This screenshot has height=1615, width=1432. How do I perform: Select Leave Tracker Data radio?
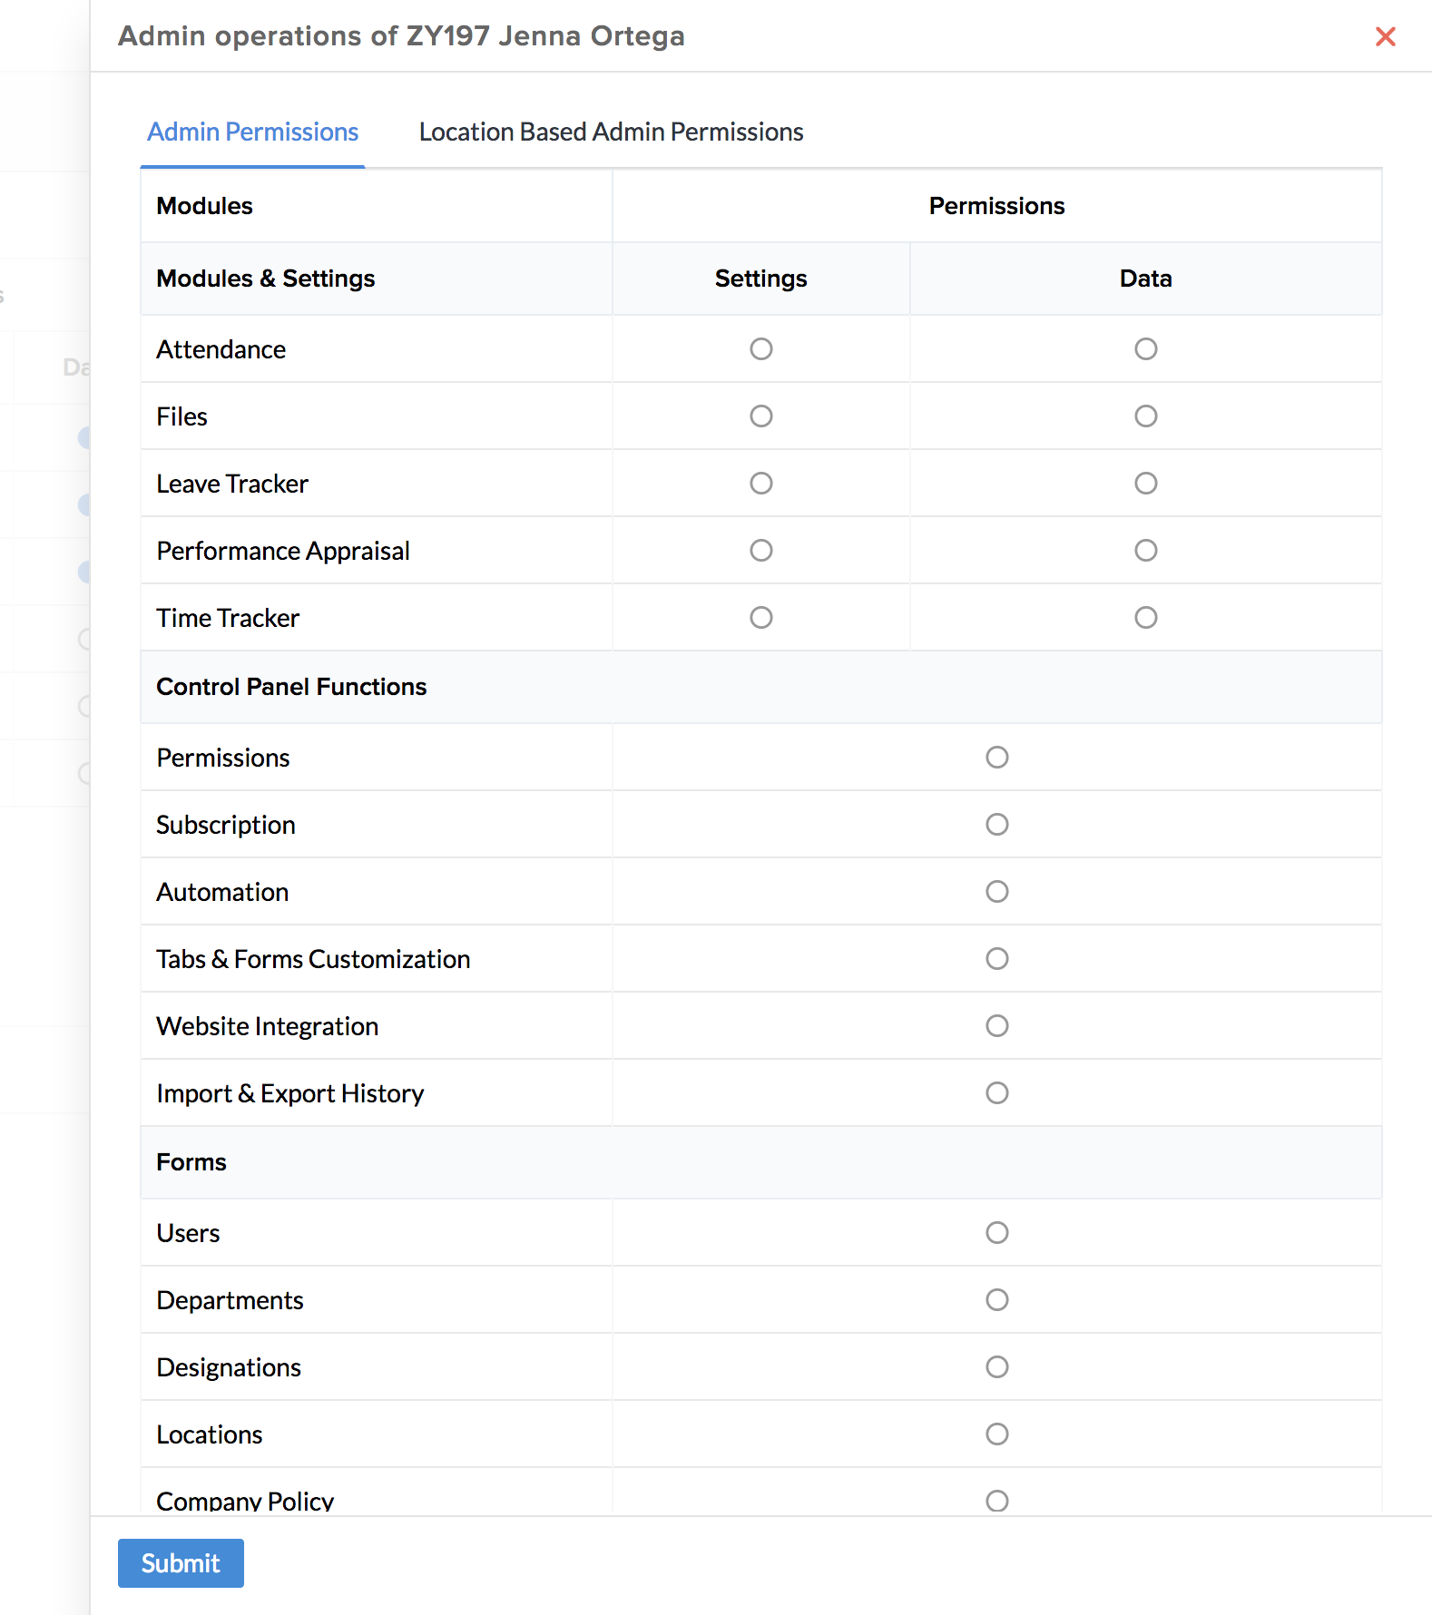coord(1145,484)
